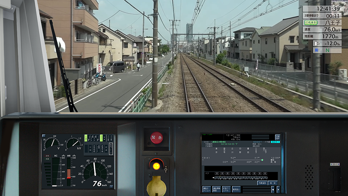Click the green-outlined indicator below 非常

tap(47, 159)
